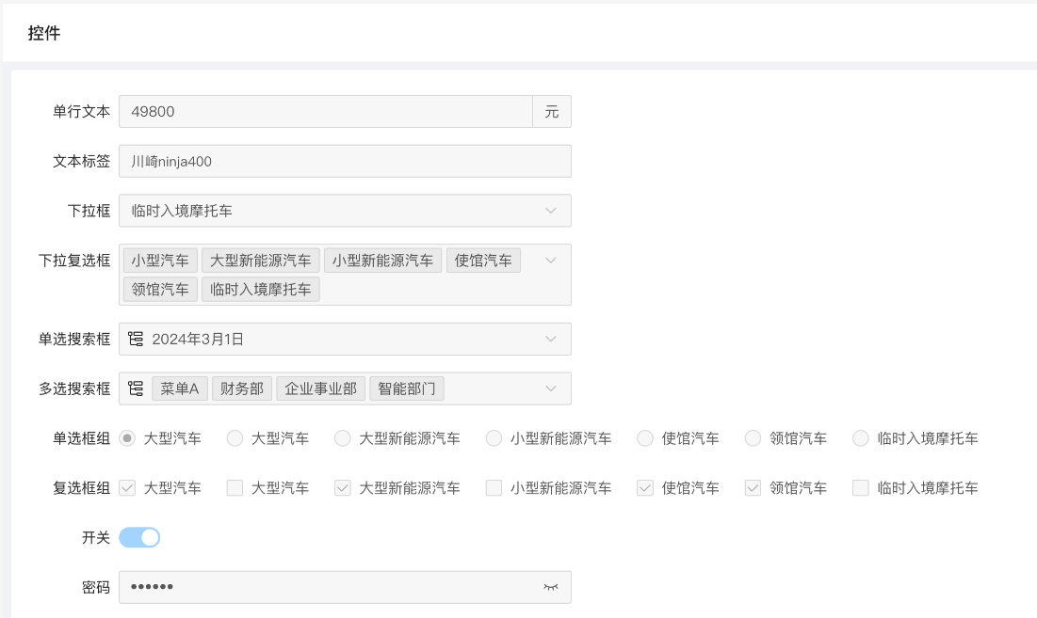The width and height of the screenshot is (1037, 618).
Task: Expand the 下拉框 dropdown showing 临时入境摩托车
Action: coord(551,211)
